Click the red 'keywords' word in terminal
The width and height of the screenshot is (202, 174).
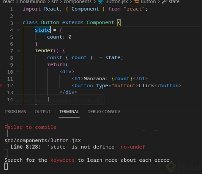point(63,160)
